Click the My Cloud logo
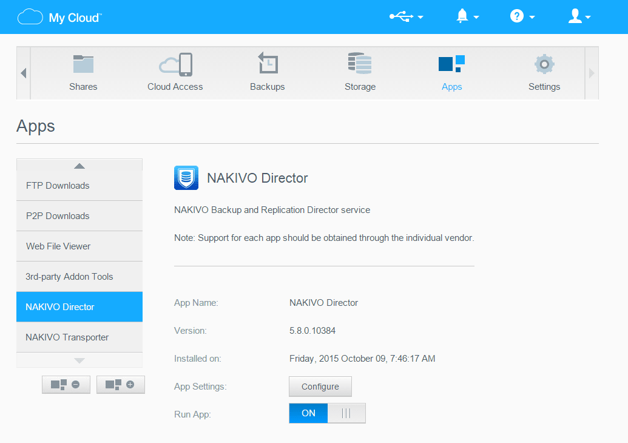 [59, 17]
